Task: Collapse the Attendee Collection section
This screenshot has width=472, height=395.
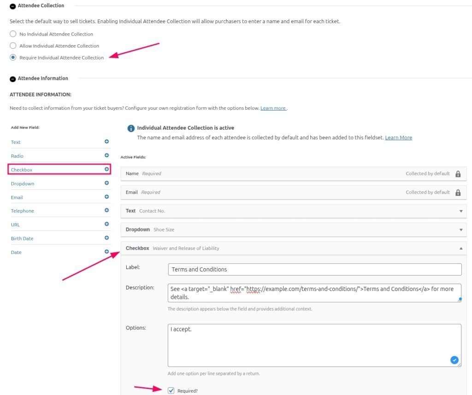Action: [13, 6]
